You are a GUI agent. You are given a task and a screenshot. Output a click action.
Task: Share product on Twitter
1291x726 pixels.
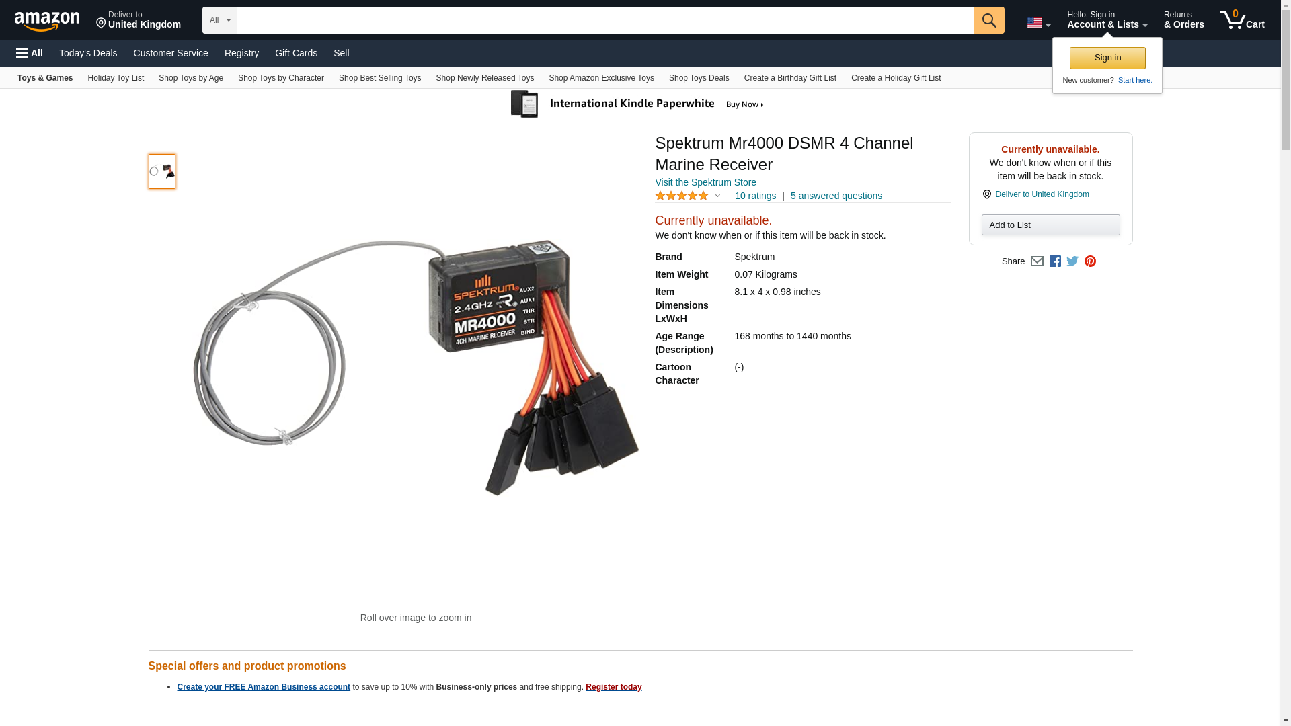pos(1072,261)
